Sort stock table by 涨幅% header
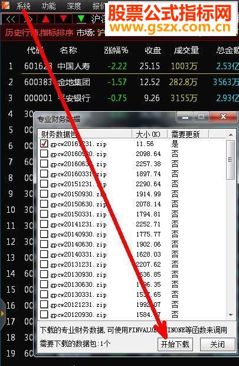This screenshot has width=239, height=366. pyautogui.click(x=116, y=50)
